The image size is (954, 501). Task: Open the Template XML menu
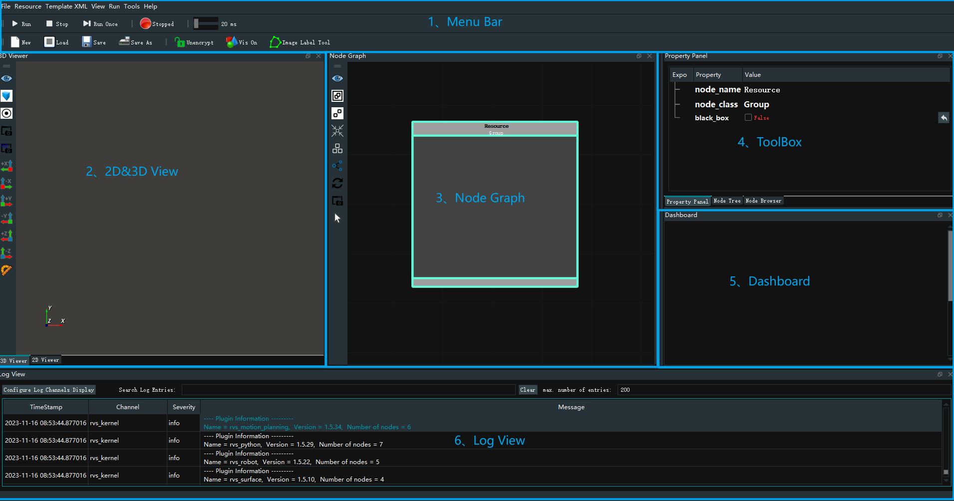[66, 6]
